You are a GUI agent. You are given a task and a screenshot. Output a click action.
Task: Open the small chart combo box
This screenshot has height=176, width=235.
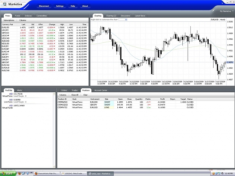[x=123, y=20]
